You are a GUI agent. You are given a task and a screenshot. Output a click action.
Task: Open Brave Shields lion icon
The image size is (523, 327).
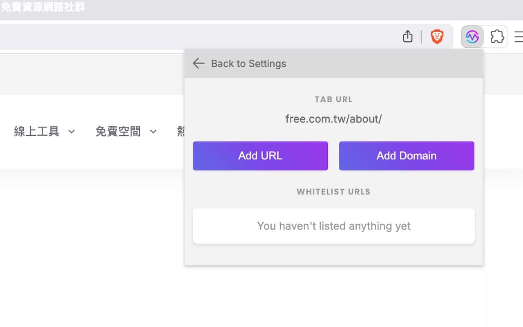click(x=437, y=37)
